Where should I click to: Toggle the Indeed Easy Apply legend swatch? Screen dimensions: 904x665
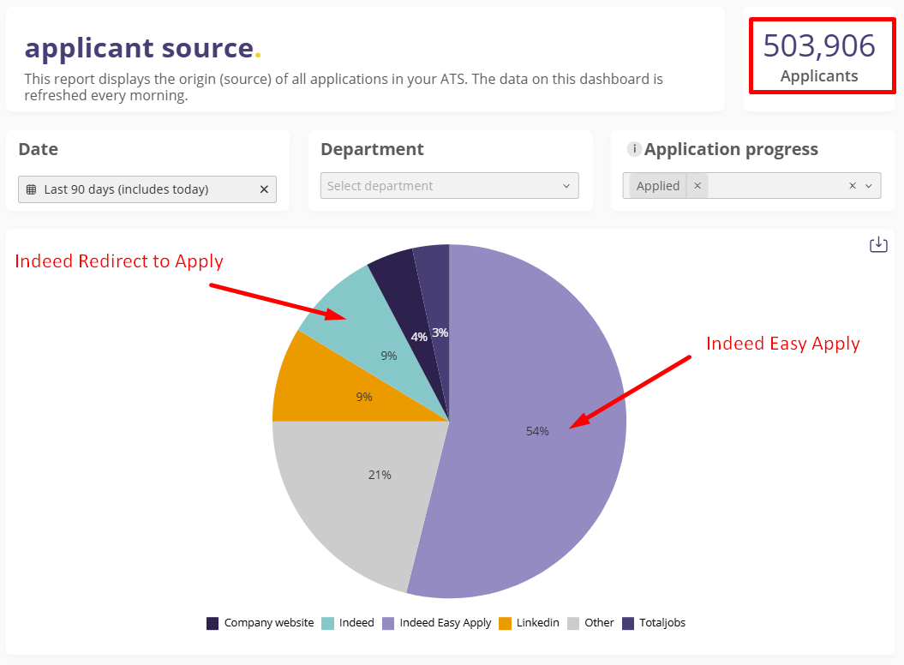[388, 624]
